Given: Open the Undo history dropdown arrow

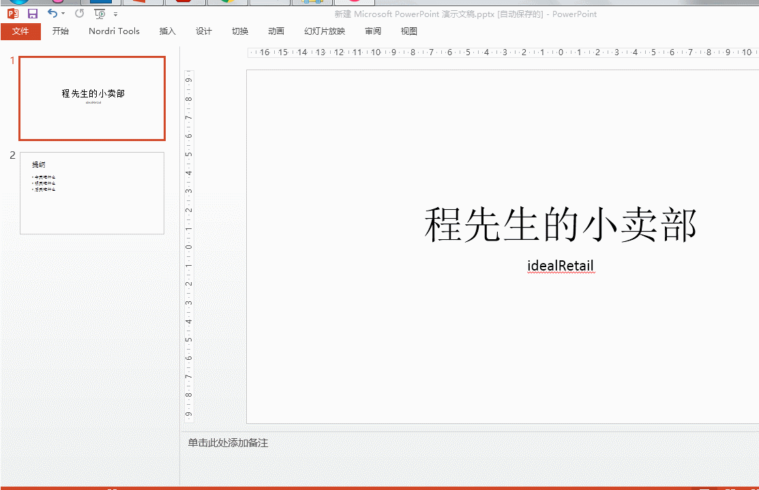Looking at the screenshot, I should tap(63, 14).
